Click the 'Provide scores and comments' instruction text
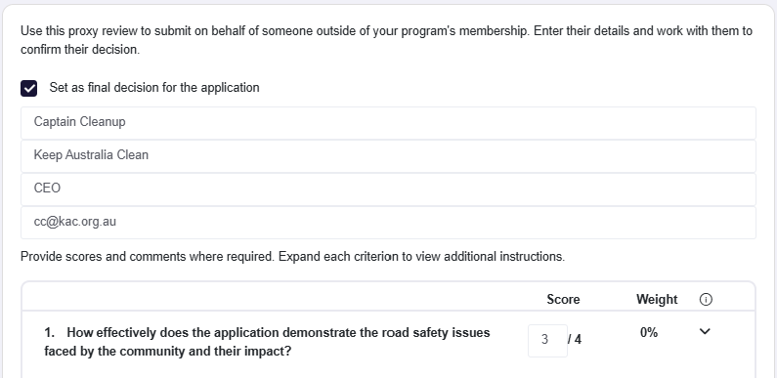This screenshot has height=378, width=777. 148,257
